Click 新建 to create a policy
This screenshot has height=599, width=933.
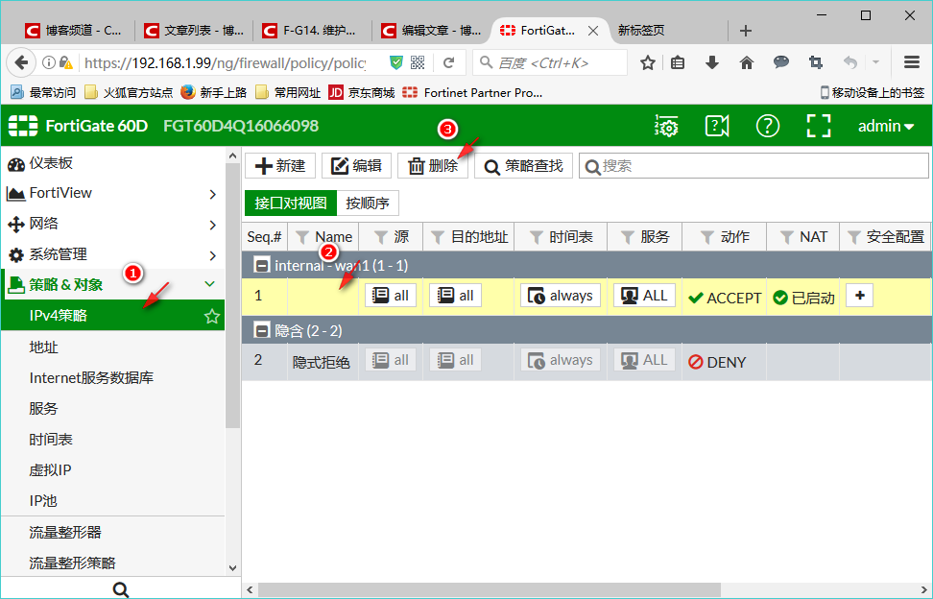(279, 165)
